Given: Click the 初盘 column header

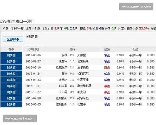Looking at the screenshot, I should (x=135, y=49).
